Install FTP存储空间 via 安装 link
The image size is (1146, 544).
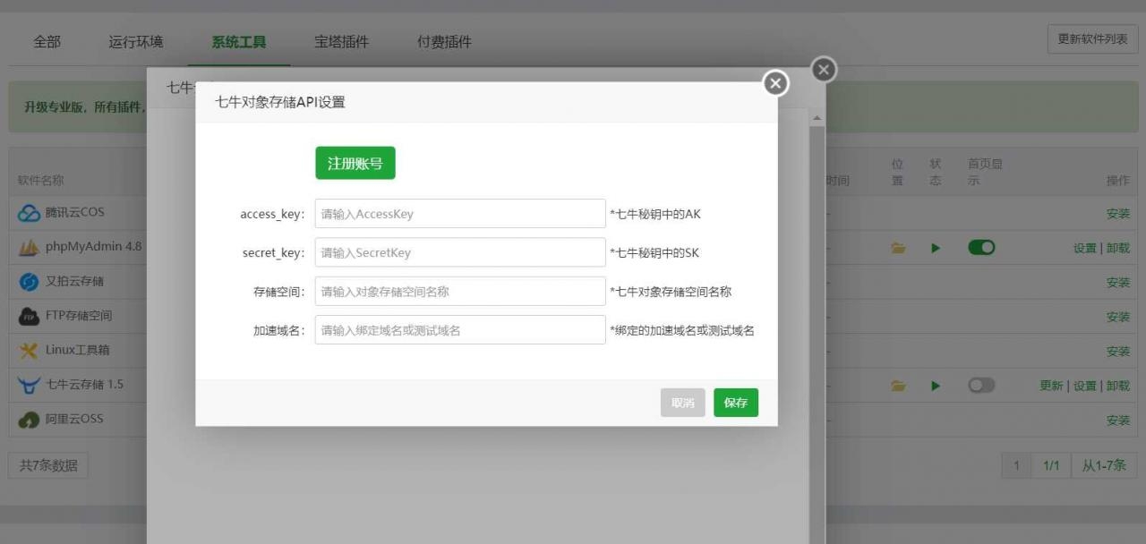click(x=1118, y=317)
